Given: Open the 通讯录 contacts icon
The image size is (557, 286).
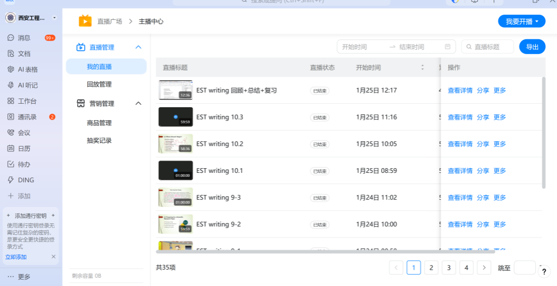Looking at the screenshot, I should coord(11,117).
